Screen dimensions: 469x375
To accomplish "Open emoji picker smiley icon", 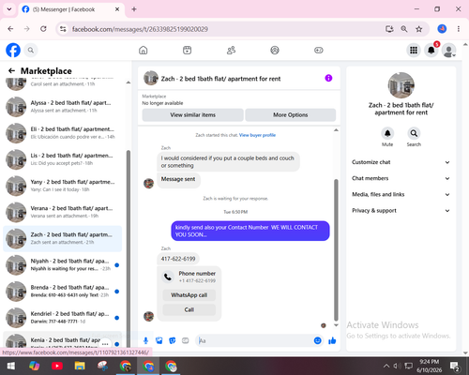I will click(x=317, y=340).
